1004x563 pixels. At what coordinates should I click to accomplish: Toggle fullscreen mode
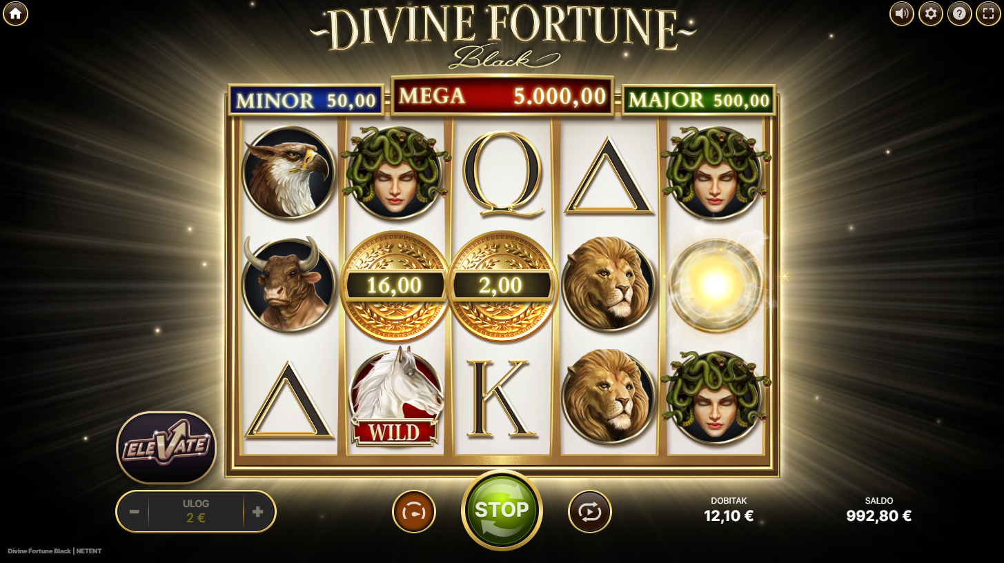click(x=988, y=13)
